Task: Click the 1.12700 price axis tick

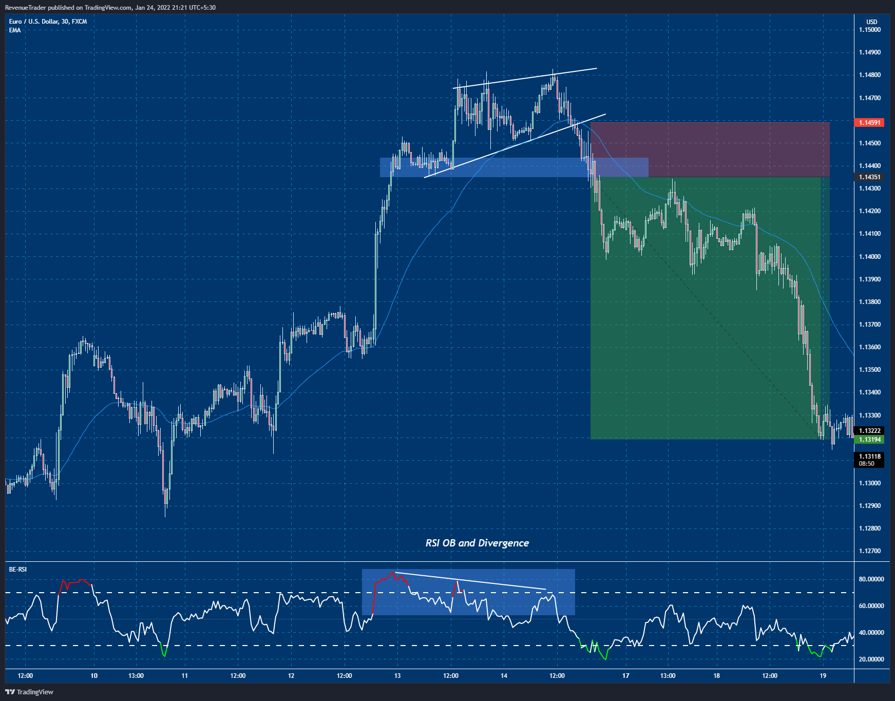Action: click(869, 551)
